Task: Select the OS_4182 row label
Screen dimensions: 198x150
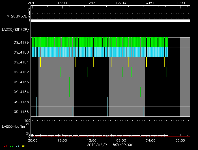Action: pyautogui.click(x=21, y=72)
